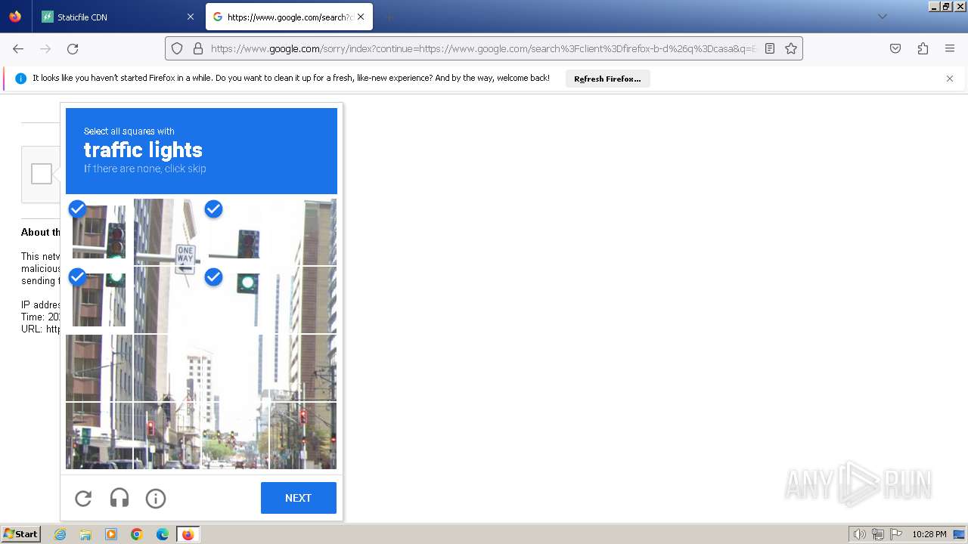The width and height of the screenshot is (968, 544).
Task: Open Windows Media Player from the taskbar
Action: [111, 534]
